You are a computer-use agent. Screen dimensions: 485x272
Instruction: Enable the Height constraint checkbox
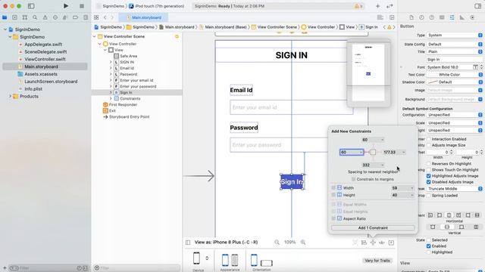(333, 195)
